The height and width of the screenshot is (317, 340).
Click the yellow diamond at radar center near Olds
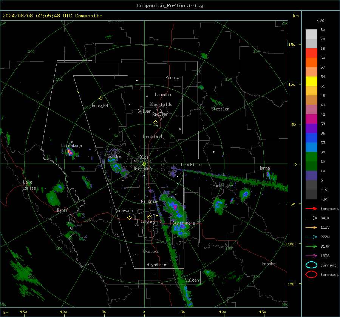tap(144, 164)
